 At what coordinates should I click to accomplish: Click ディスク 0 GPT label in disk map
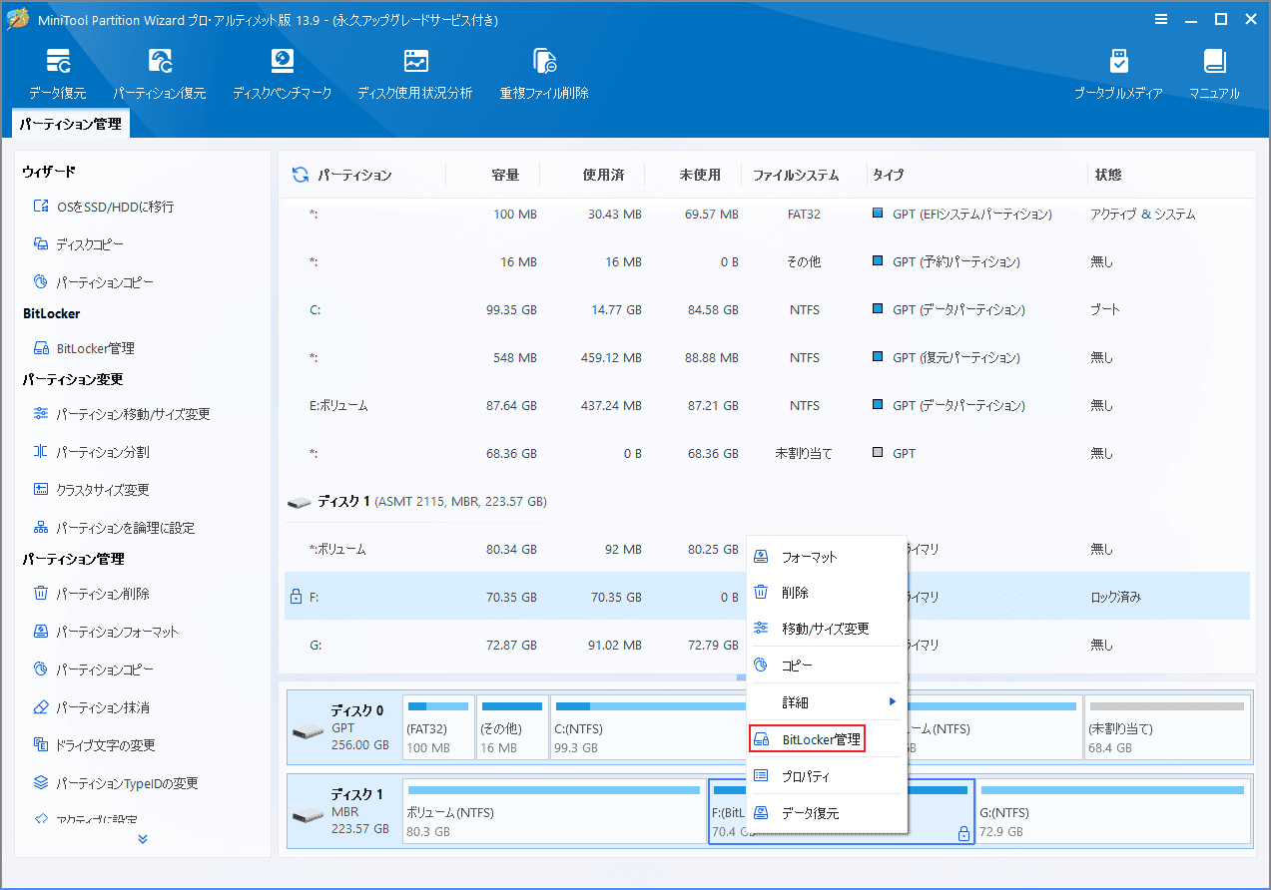point(342,727)
